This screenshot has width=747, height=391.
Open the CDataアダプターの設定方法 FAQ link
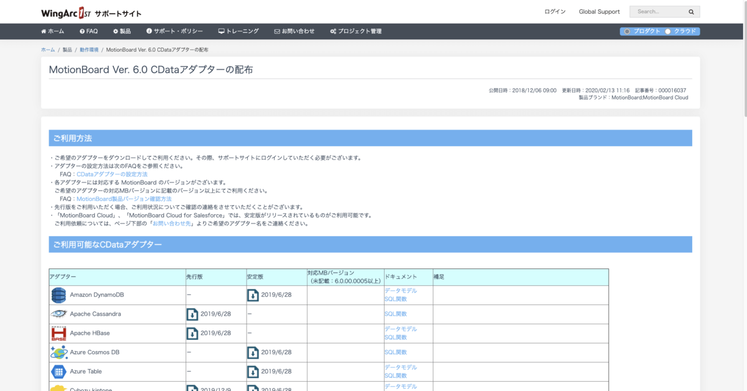coord(112,174)
